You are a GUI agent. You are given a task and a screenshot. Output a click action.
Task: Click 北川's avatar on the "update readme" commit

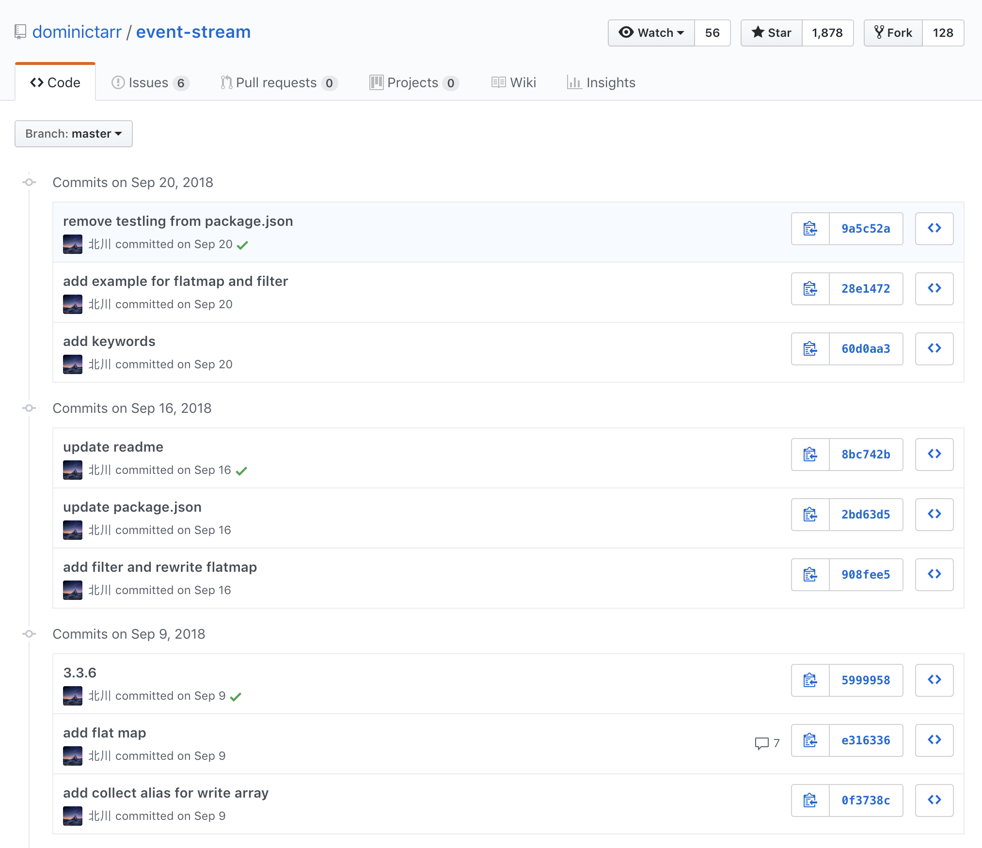(72, 469)
